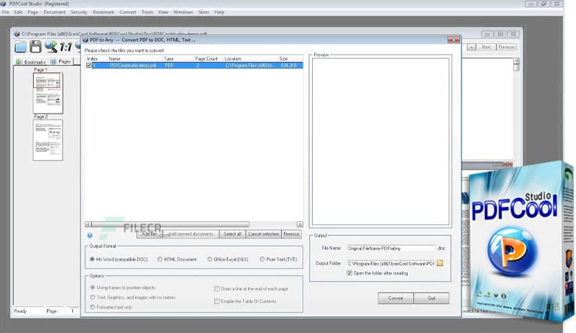
Task: Click the Cancel selection button
Action: coord(263,234)
